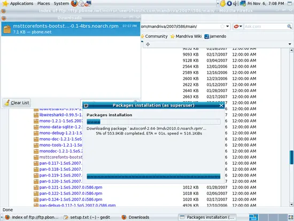Click the overall installation progress bar
Screen dimensions: 294x221
(153, 176)
